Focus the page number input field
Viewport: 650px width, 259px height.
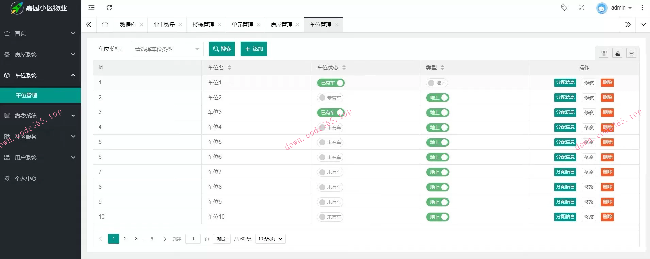point(193,239)
